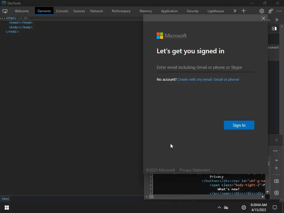Image resolution: width=284 pixels, height=213 pixels.
Task: Click the left arrow of horizontal scrollbar
Action: (x=146, y=197)
